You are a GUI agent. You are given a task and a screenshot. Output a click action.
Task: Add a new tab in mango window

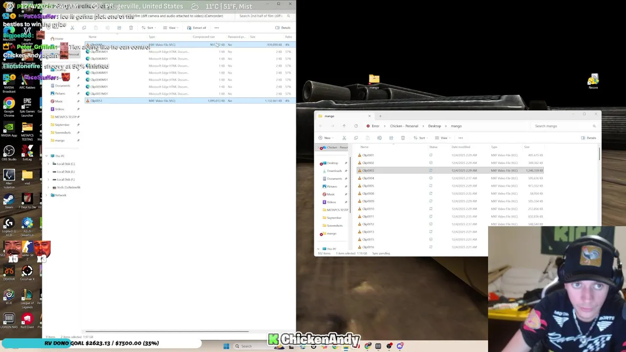coord(380,116)
